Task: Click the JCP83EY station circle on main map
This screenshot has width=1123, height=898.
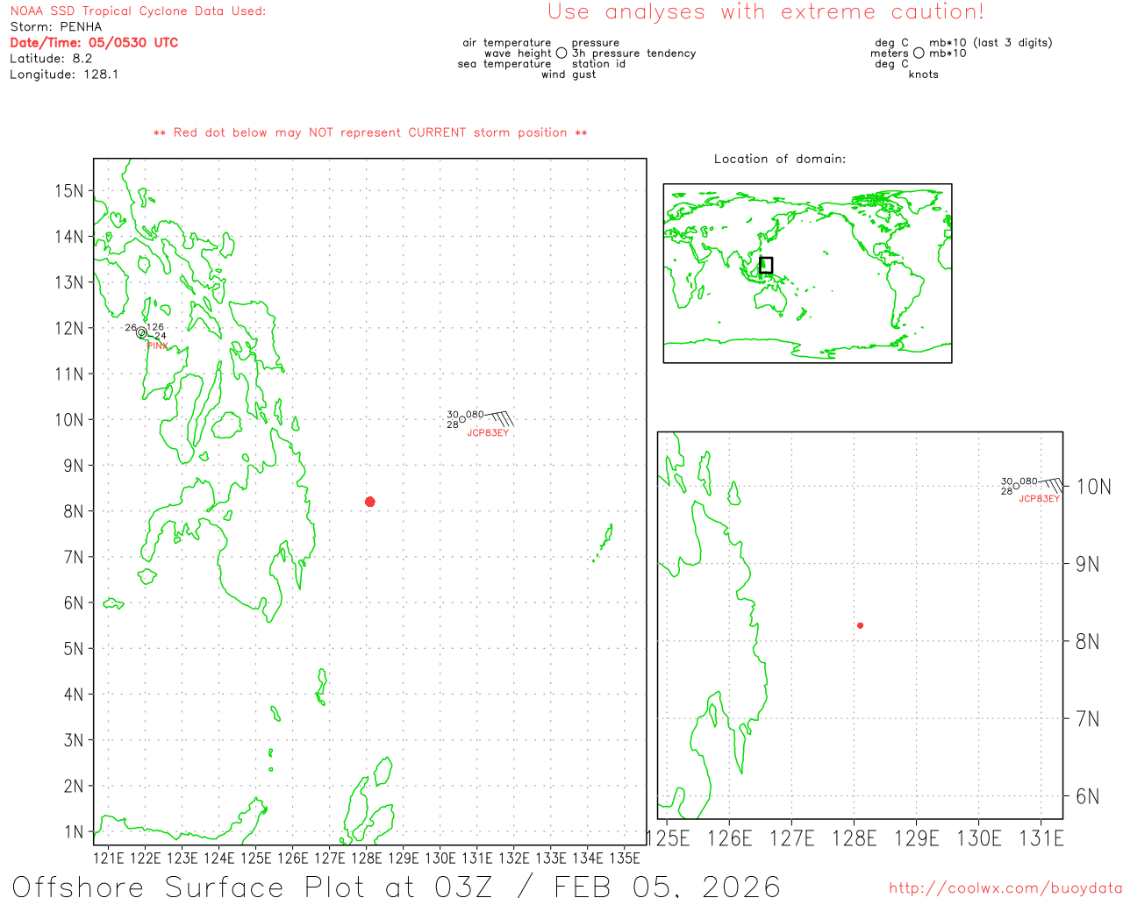Action: tap(462, 419)
